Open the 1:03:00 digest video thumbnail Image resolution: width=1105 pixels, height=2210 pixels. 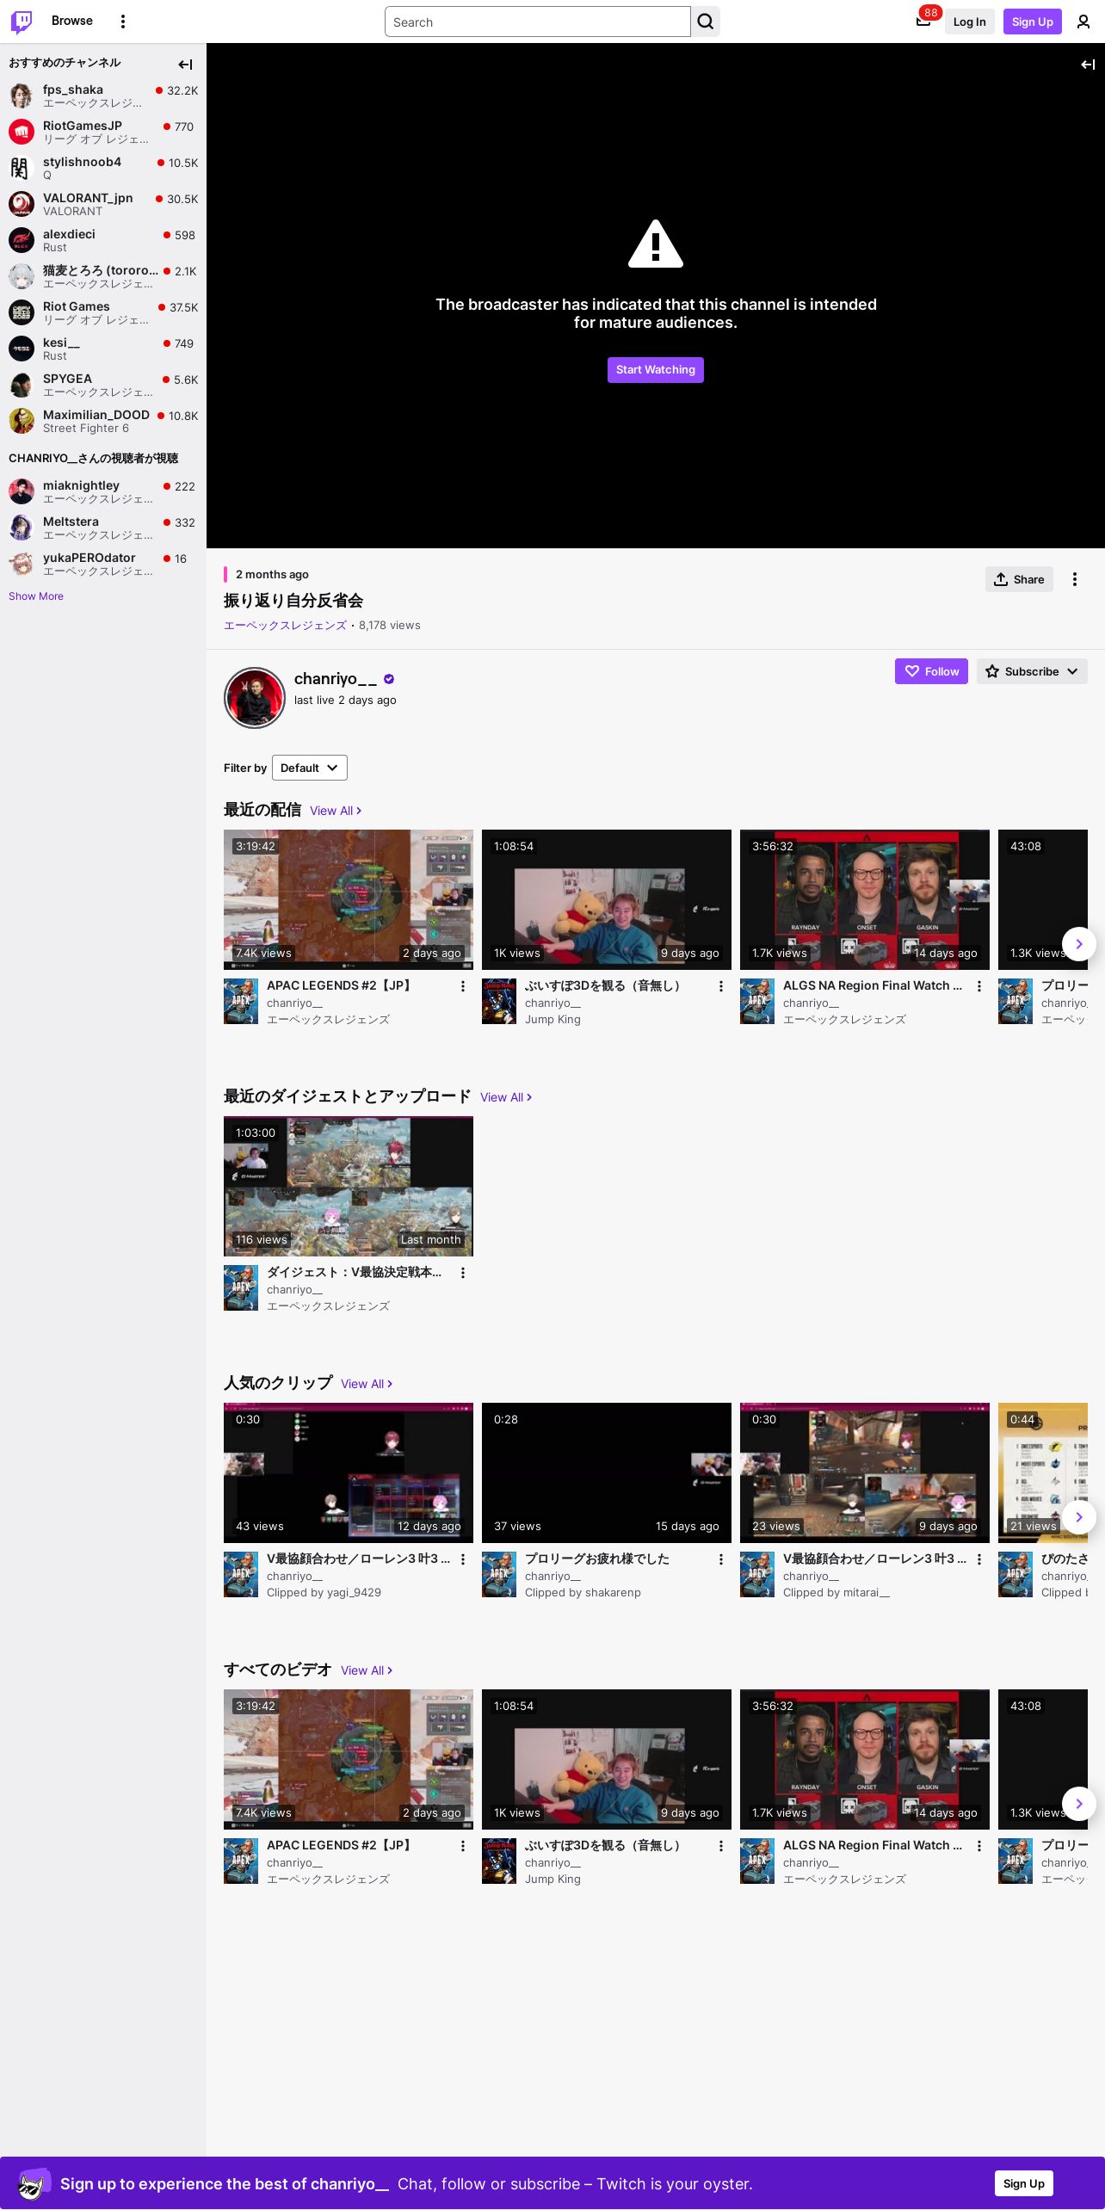[x=349, y=1186]
